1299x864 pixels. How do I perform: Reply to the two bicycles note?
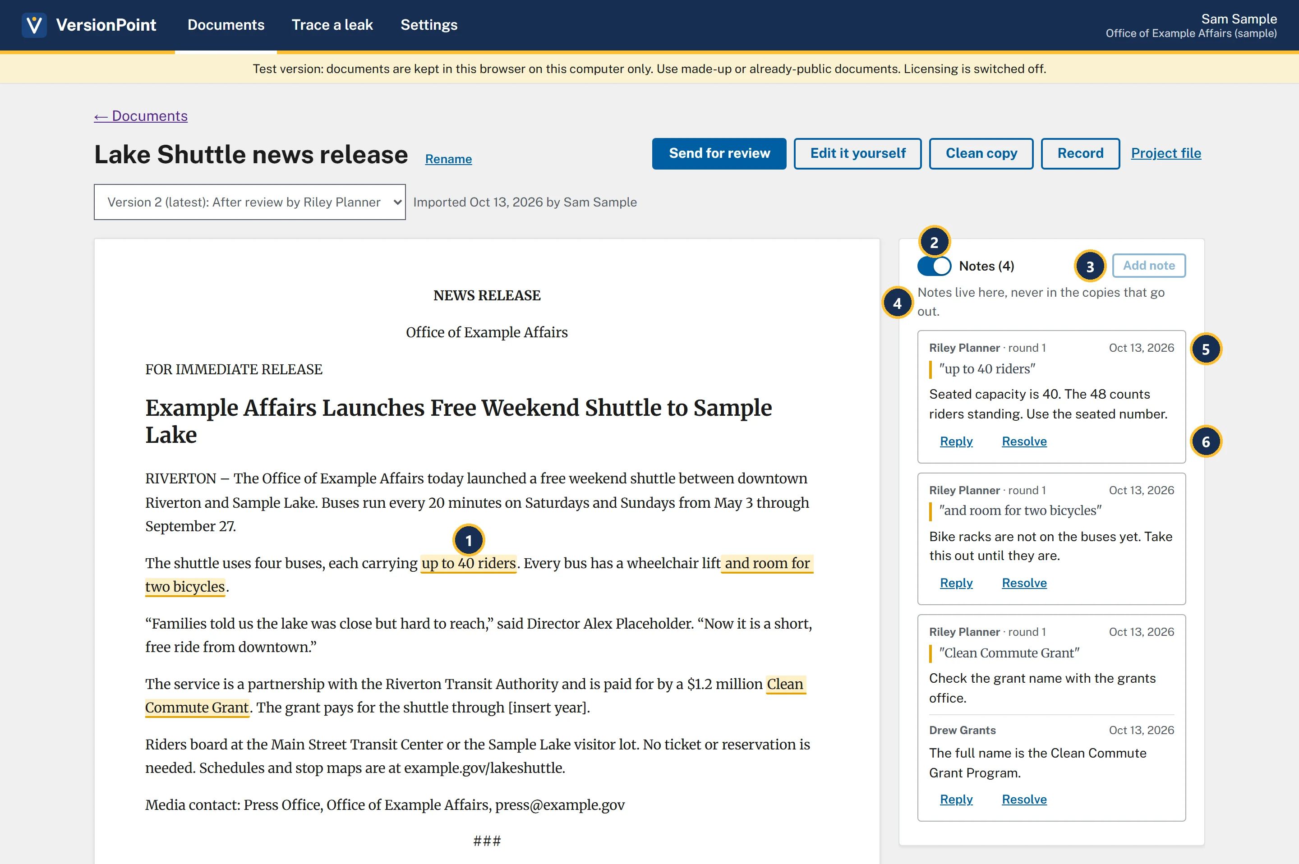coord(956,583)
